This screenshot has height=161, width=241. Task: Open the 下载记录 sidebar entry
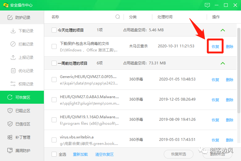(x=22, y=31)
